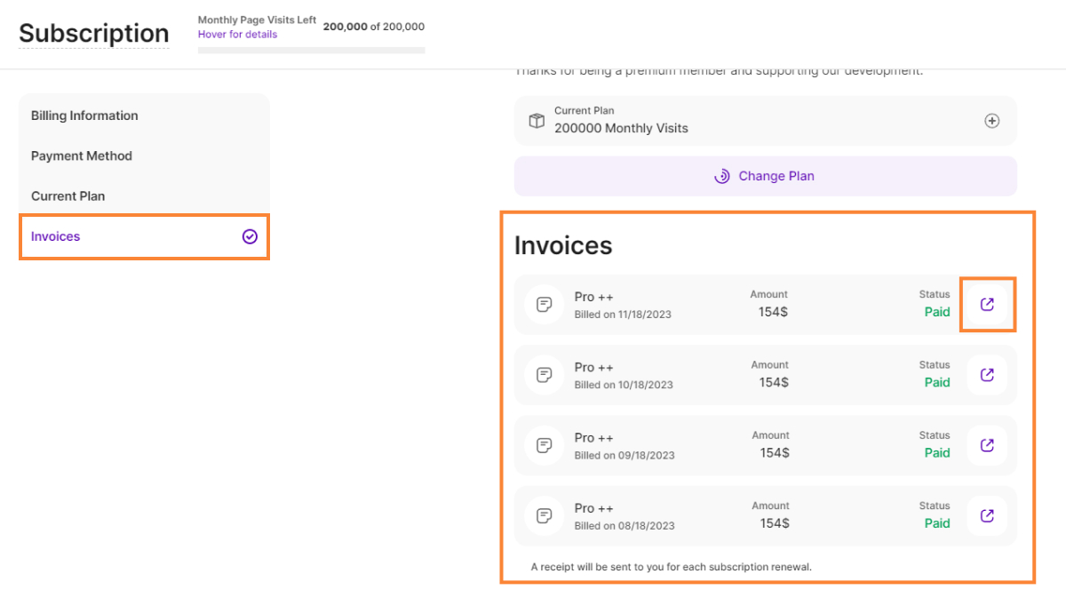Image resolution: width=1066 pixels, height=598 pixels.
Task: Open the 11/18/2023 invoice external link icon
Action: point(987,305)
